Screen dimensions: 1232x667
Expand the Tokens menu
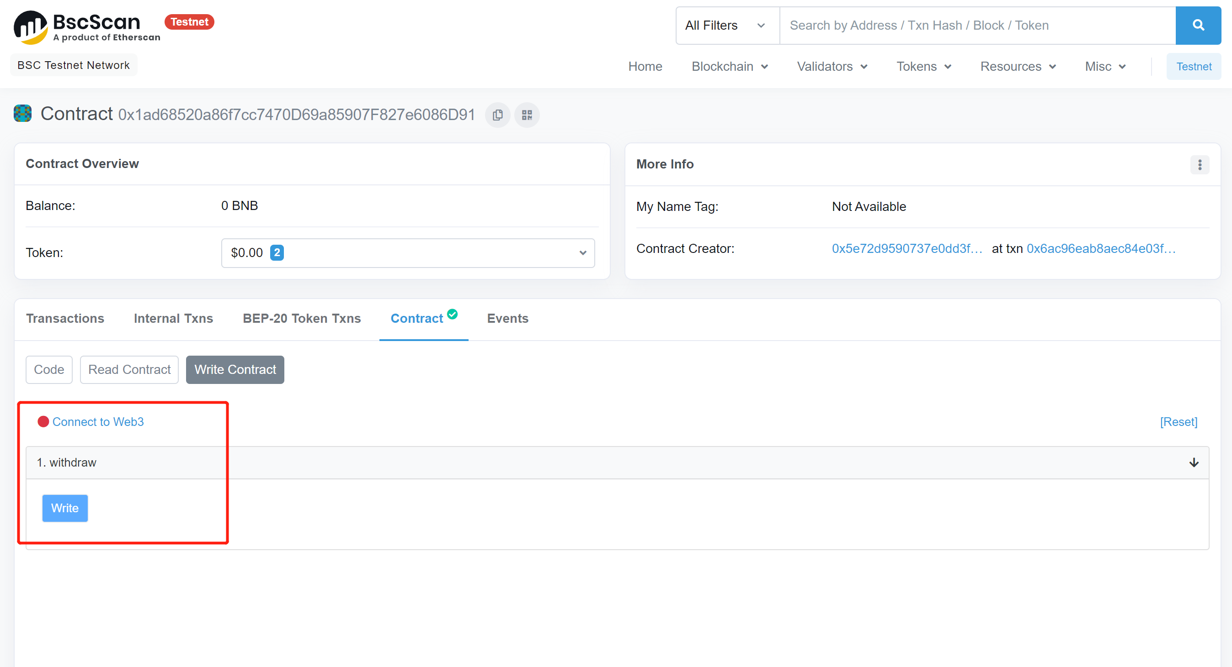[923, 66]
